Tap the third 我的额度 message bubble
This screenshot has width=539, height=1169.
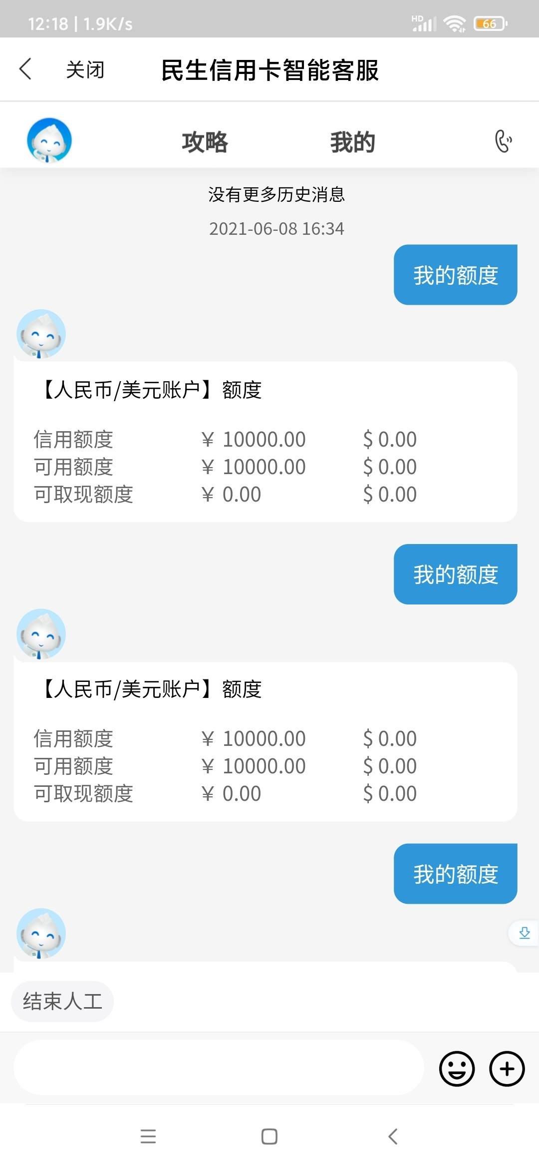(455, 874)
